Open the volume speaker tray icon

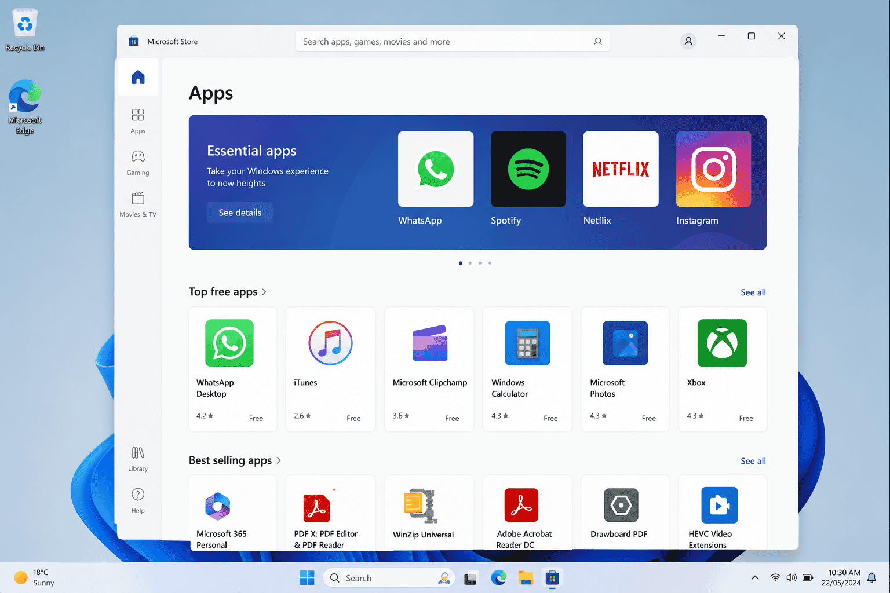click(x=791, y=577)
